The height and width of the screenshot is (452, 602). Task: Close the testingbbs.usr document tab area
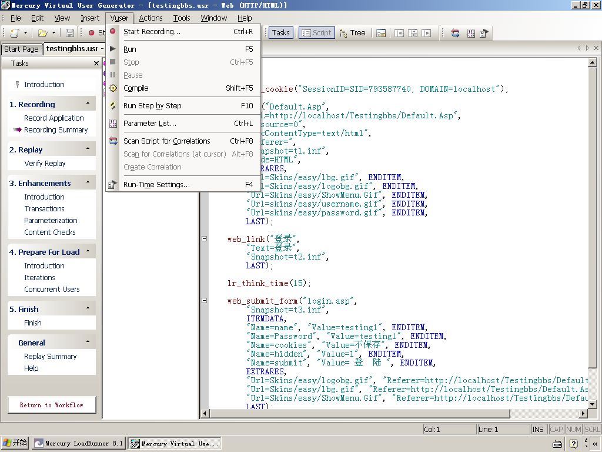pos(596,48)
